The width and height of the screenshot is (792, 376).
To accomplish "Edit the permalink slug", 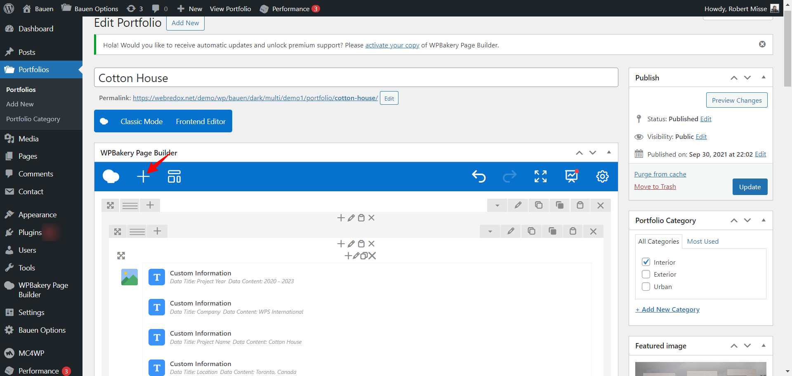I will [x=389, y=98].
